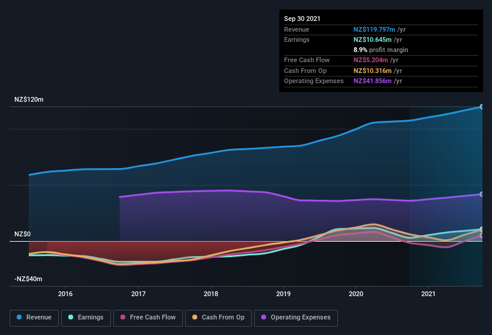
Task: Click the NZ$119.797m revenue value in tooltip
Action: pyautogui.click(x=375, y=29)
